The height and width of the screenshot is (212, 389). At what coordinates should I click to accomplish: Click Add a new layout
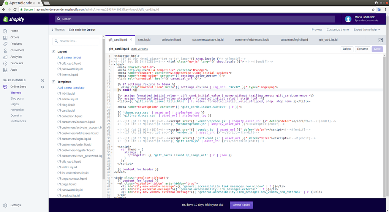click(x=69, y=57)
